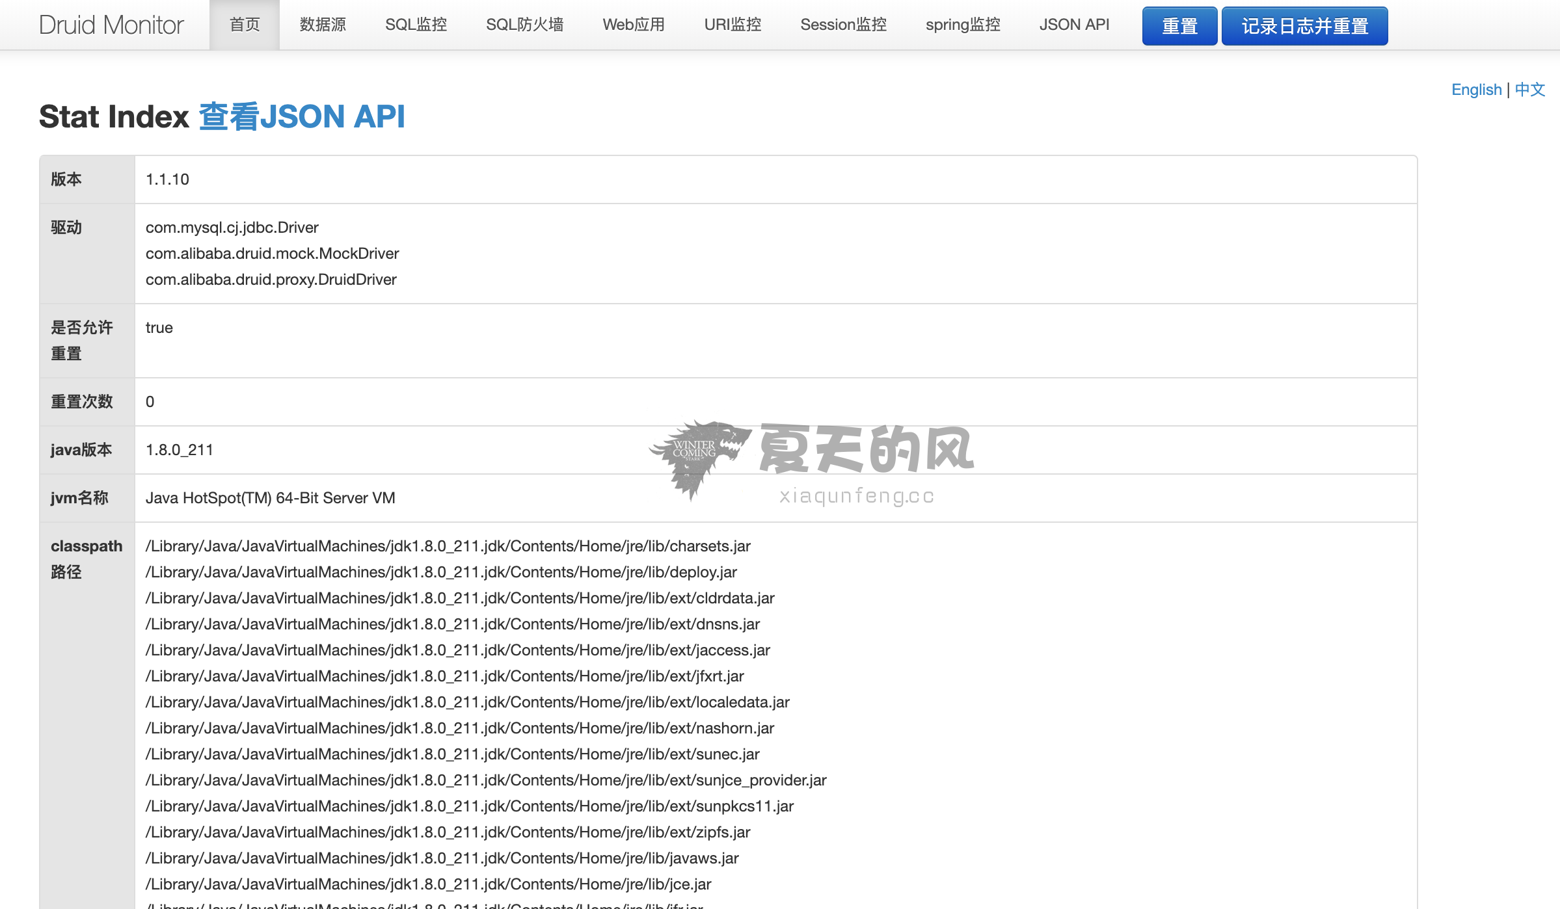The height and width of the screenshot is (909, 1560).
Task: Click the sunec.jar classpath line
Action: coord(453,754)
